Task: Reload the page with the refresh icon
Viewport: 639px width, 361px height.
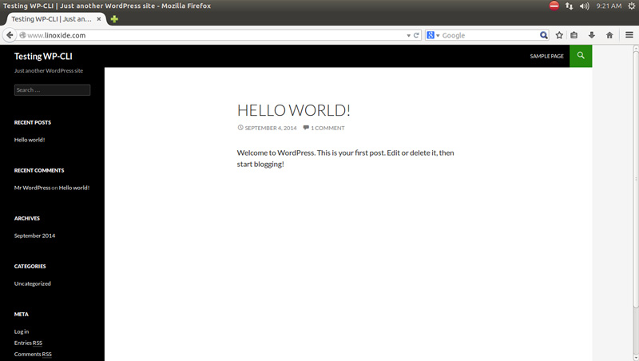Action: click(416, 35)
